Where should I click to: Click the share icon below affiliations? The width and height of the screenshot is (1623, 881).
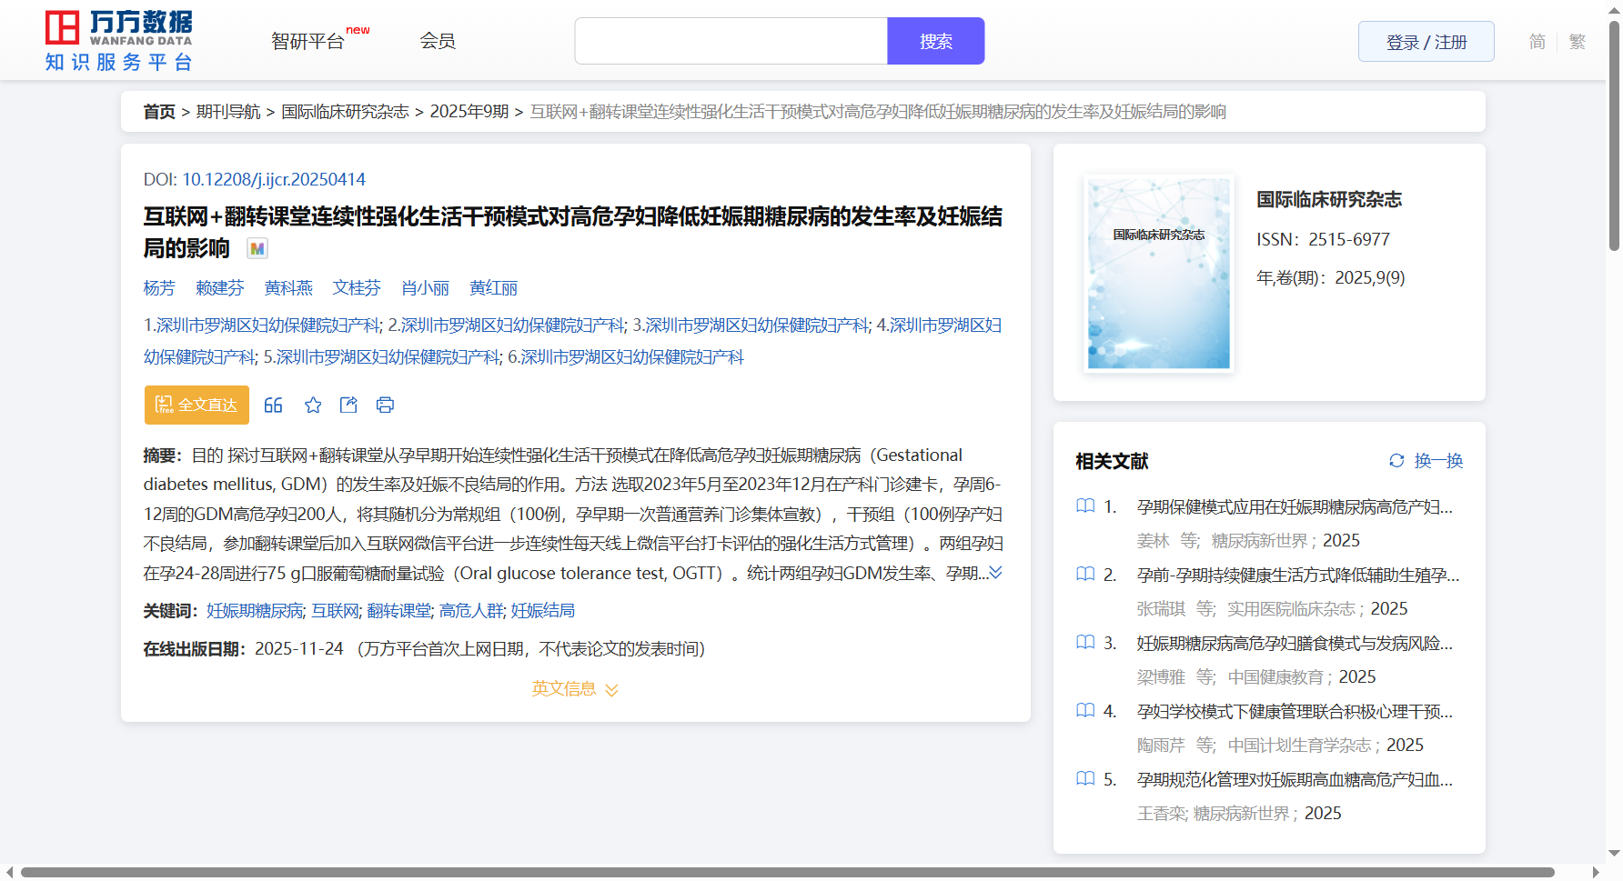tap(348, 405)
